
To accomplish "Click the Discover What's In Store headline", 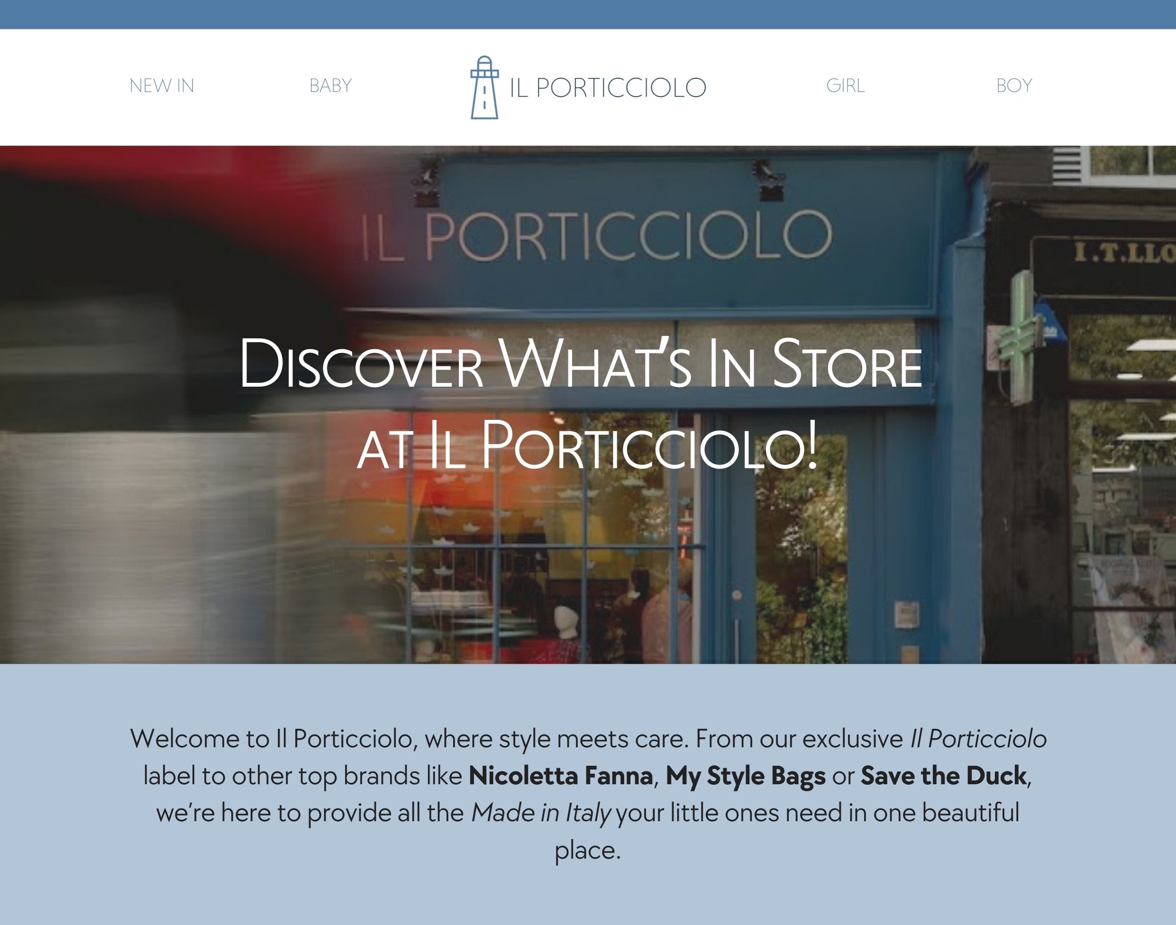I will [x=581, y=363].
